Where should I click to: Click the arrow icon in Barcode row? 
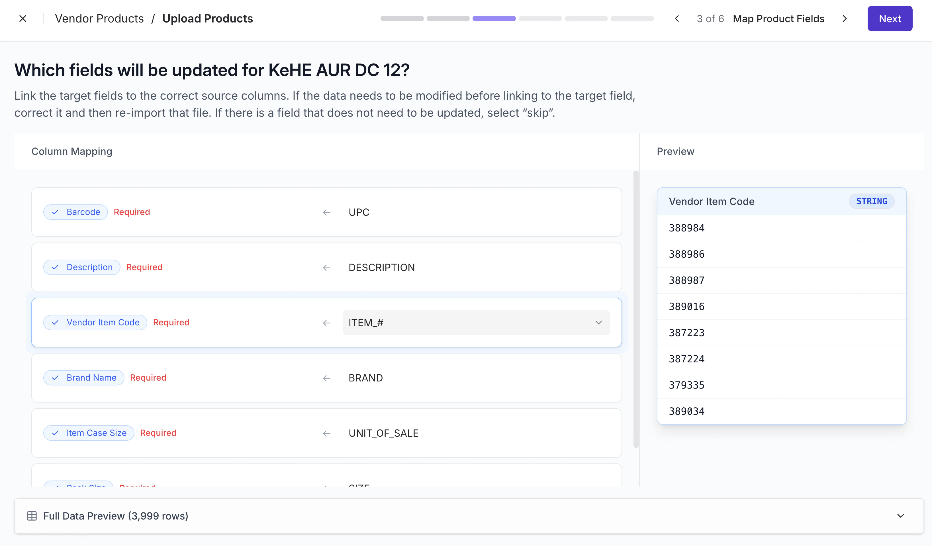326,212
